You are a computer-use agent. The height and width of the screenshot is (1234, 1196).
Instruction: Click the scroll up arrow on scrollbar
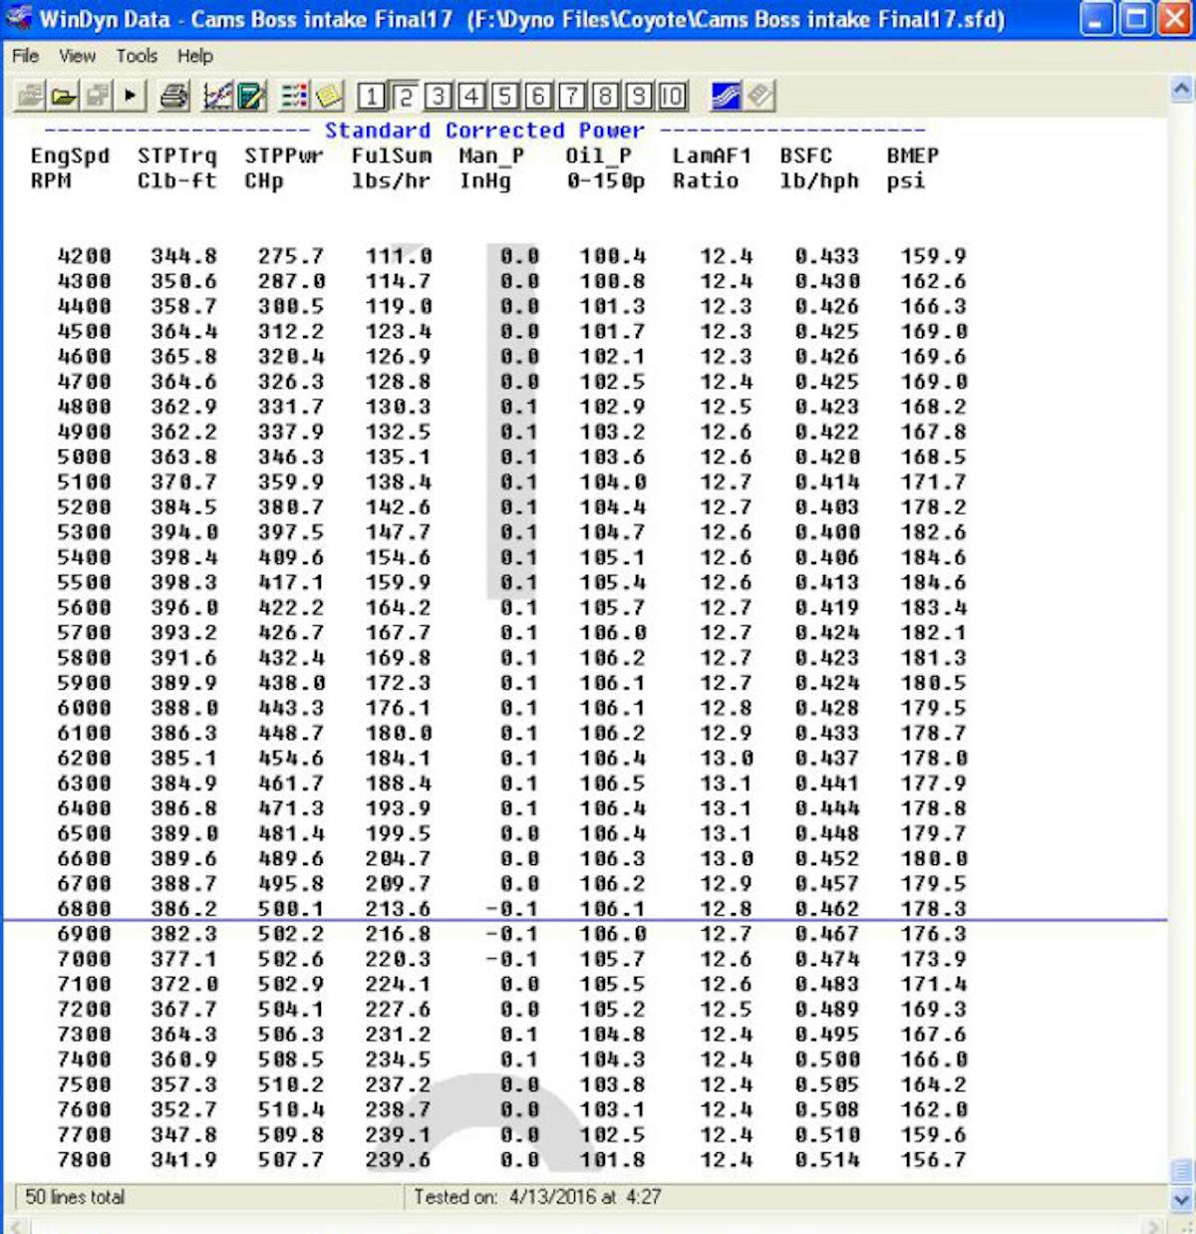coord(1181,90)
